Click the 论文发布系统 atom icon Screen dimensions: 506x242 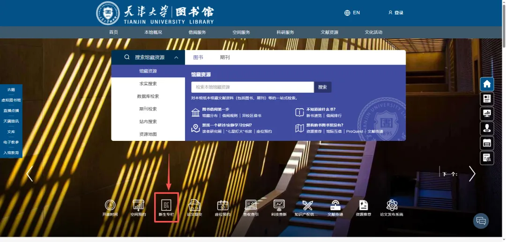click(x=392, y=205)
